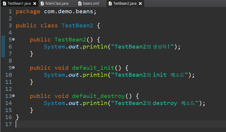Click the 'package' keyword on line 1
Image resolution: width=226 pixels, height=132 pixels.
coord(28,12)
